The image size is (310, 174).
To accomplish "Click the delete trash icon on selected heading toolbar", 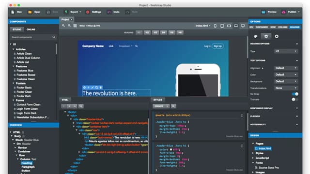I will tap(101, 87).
